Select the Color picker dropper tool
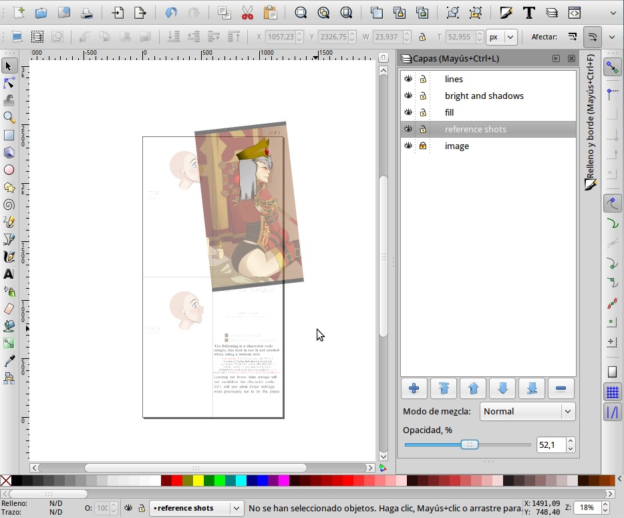This screenshot has height=518, width=624. [9, 361]
